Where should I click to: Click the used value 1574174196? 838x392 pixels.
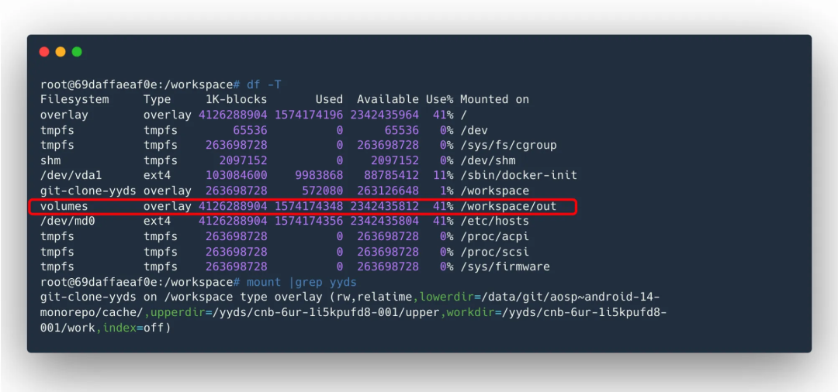(309, 115)
